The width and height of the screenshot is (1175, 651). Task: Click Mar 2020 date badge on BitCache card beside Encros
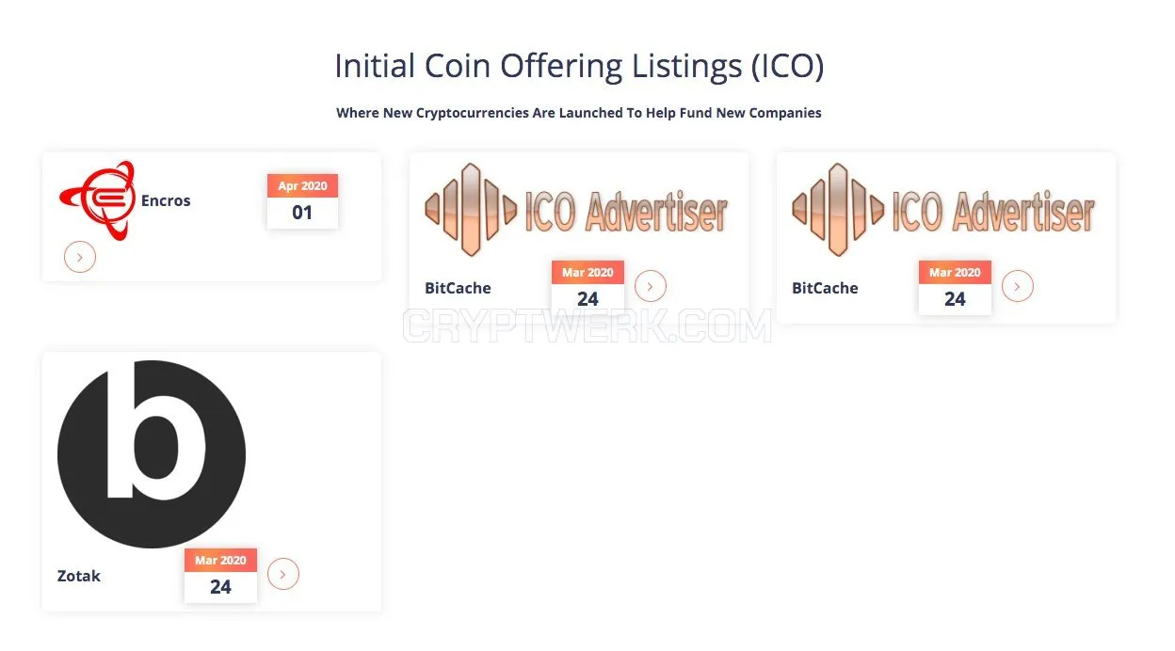[x=587, y=287]
